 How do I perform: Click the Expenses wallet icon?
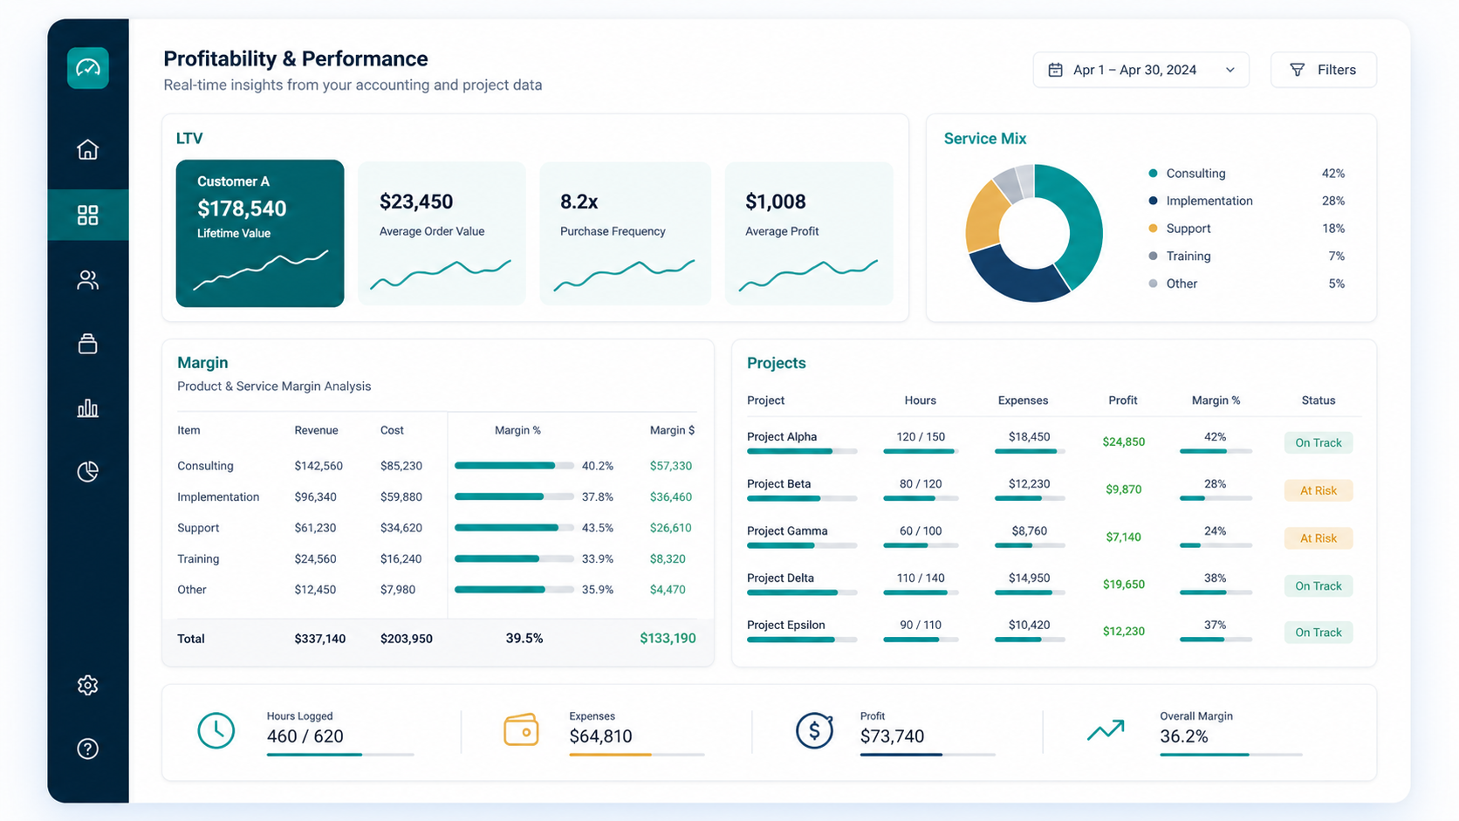(521, 730)
